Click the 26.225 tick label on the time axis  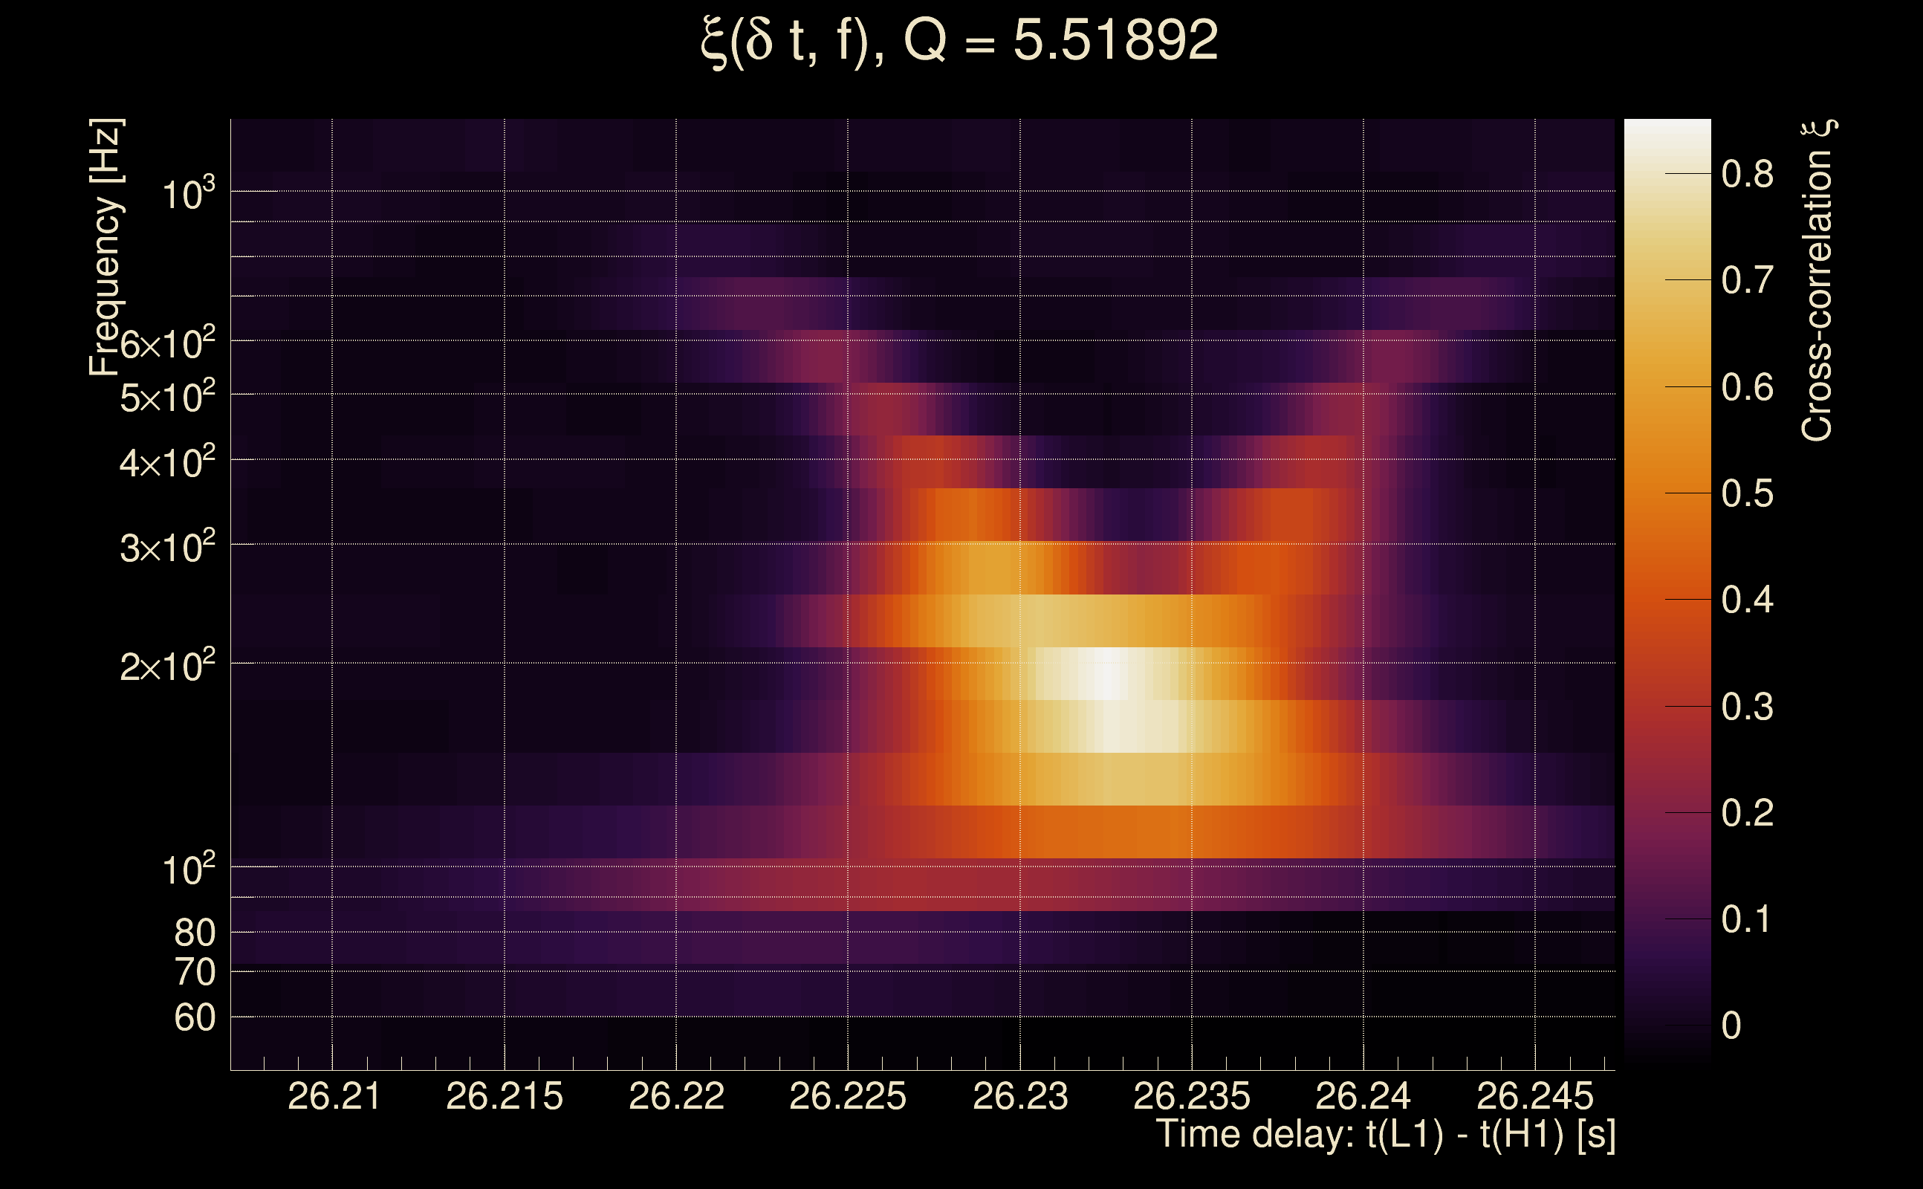848,1096
